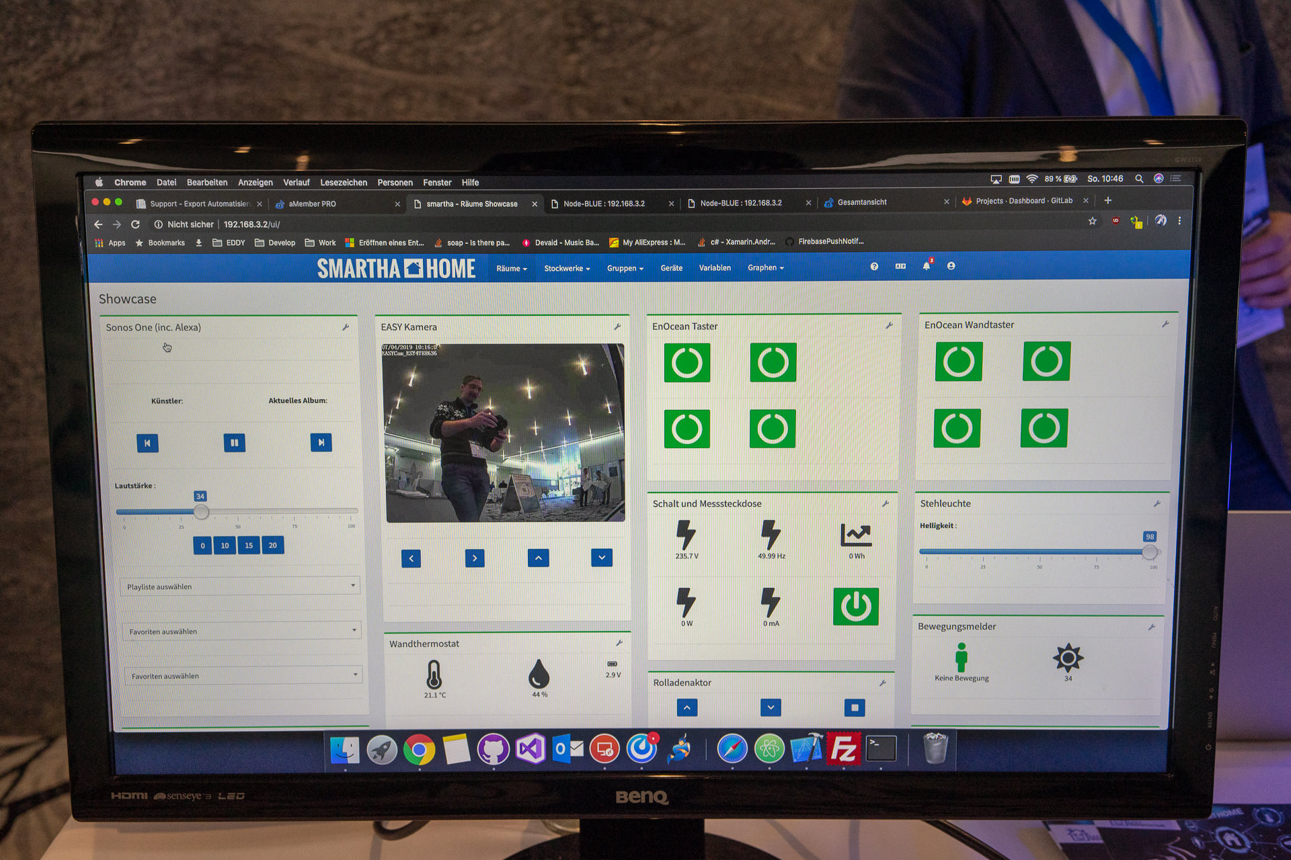
Task: Open the Lesezeichen menu in Chrome
Action: coord(344,183)
